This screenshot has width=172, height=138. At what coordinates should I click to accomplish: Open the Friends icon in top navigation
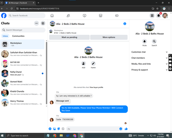[x=68, y=15]
